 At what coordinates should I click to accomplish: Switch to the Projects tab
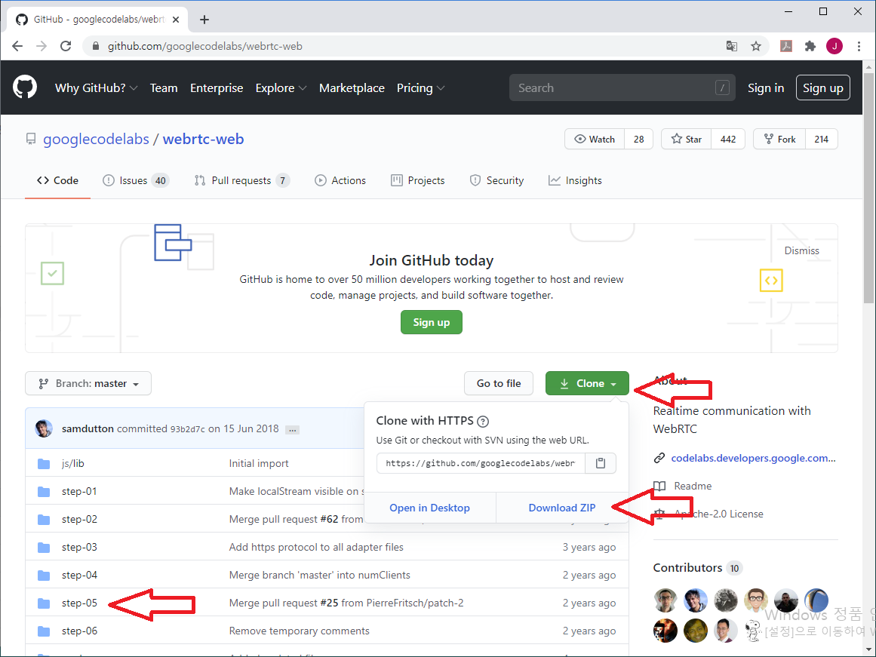pos(418,180)
